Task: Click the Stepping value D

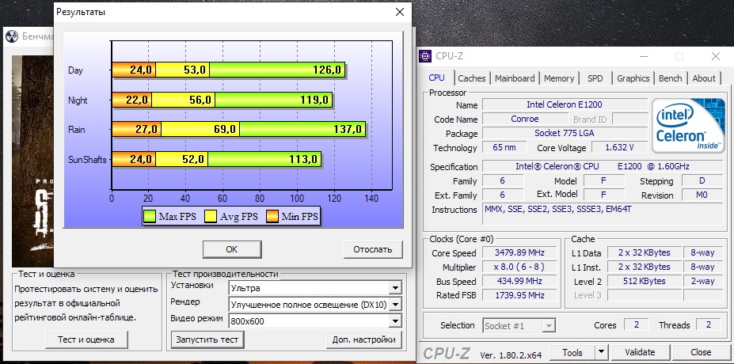Action: 702,181
